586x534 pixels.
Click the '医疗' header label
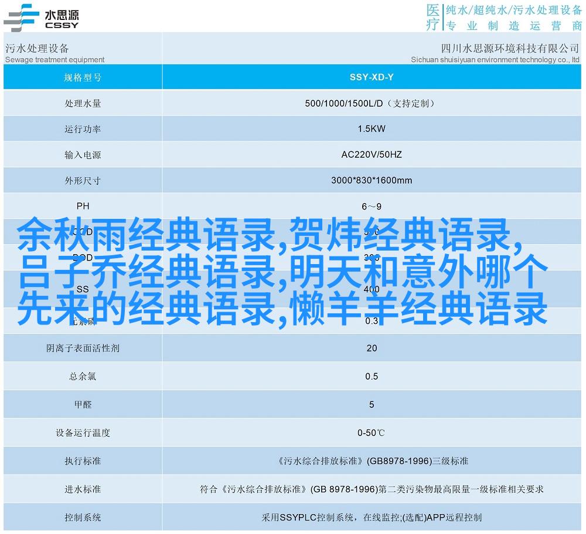433,17
